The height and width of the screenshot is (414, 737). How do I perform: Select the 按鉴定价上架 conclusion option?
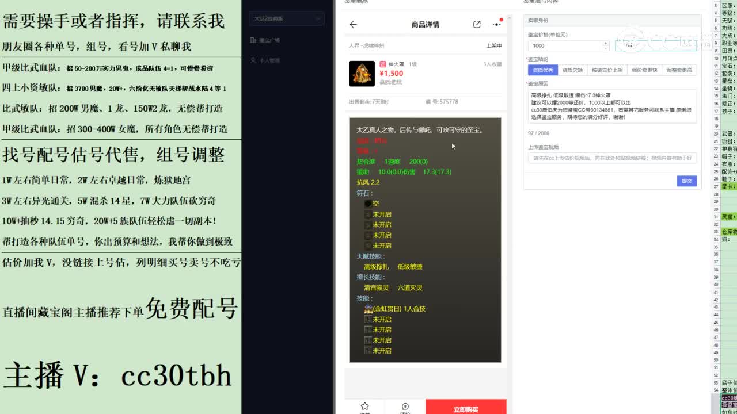tap(607, 70)
